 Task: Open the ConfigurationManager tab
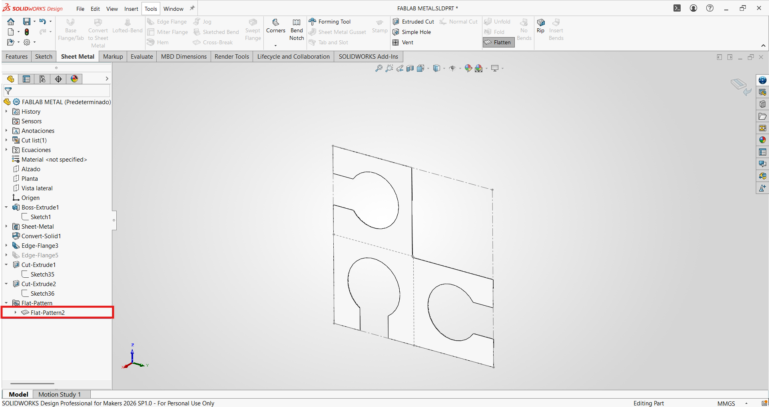(42, 79)
